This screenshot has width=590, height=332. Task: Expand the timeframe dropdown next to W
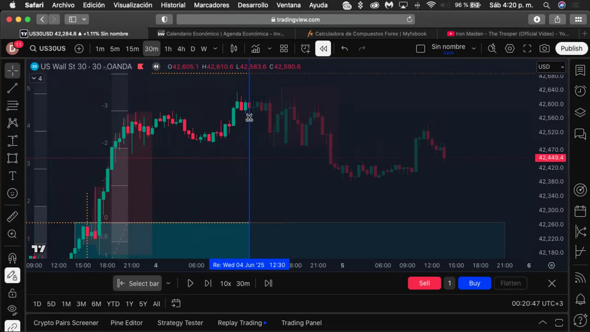coord(215,49)
